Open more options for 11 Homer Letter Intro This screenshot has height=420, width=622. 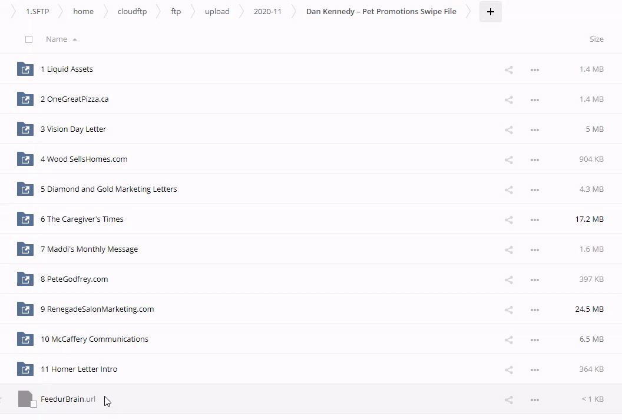pyautogui.click(x=534, y=369)
